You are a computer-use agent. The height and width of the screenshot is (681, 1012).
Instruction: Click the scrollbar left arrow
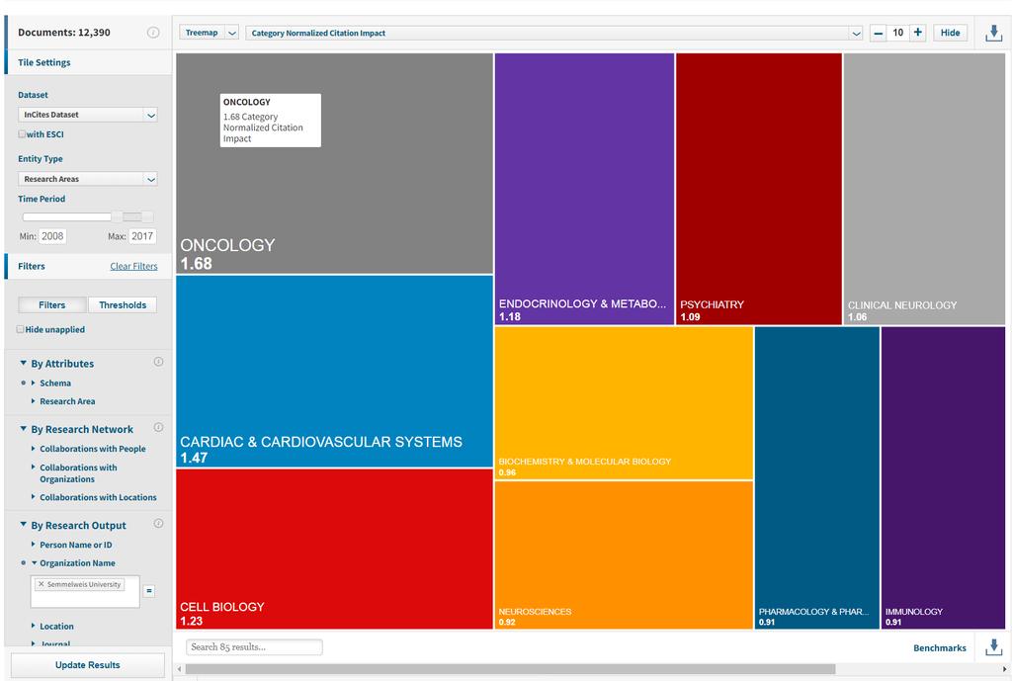[180, 669]
